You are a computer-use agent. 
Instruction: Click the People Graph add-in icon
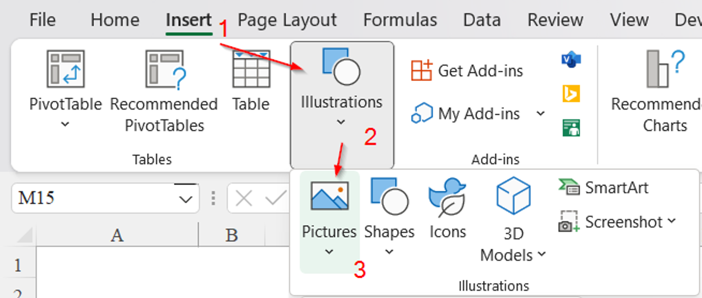(571, 128)
